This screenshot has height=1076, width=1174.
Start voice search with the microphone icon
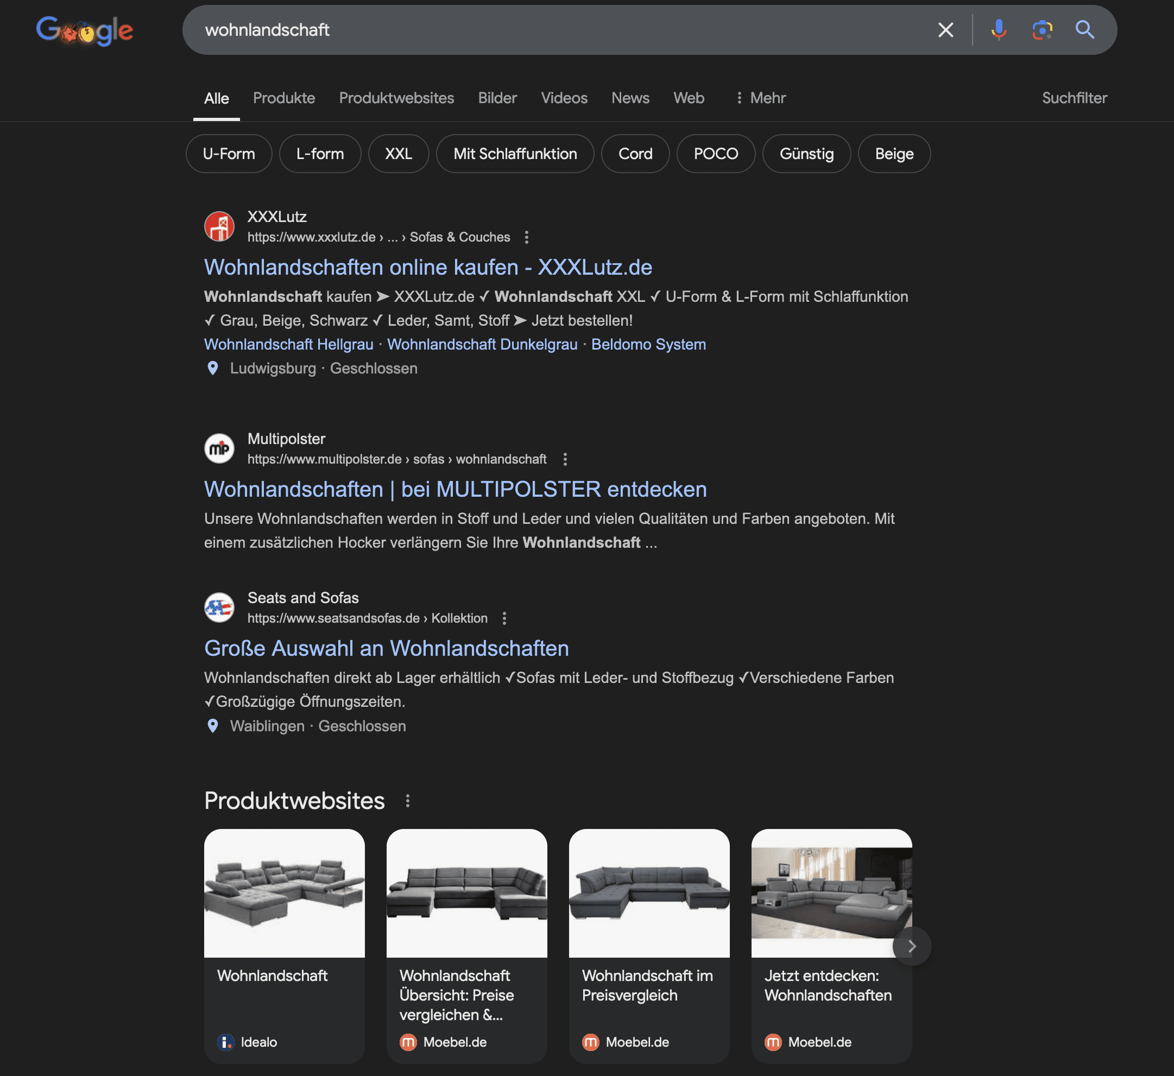coord(999,30)
